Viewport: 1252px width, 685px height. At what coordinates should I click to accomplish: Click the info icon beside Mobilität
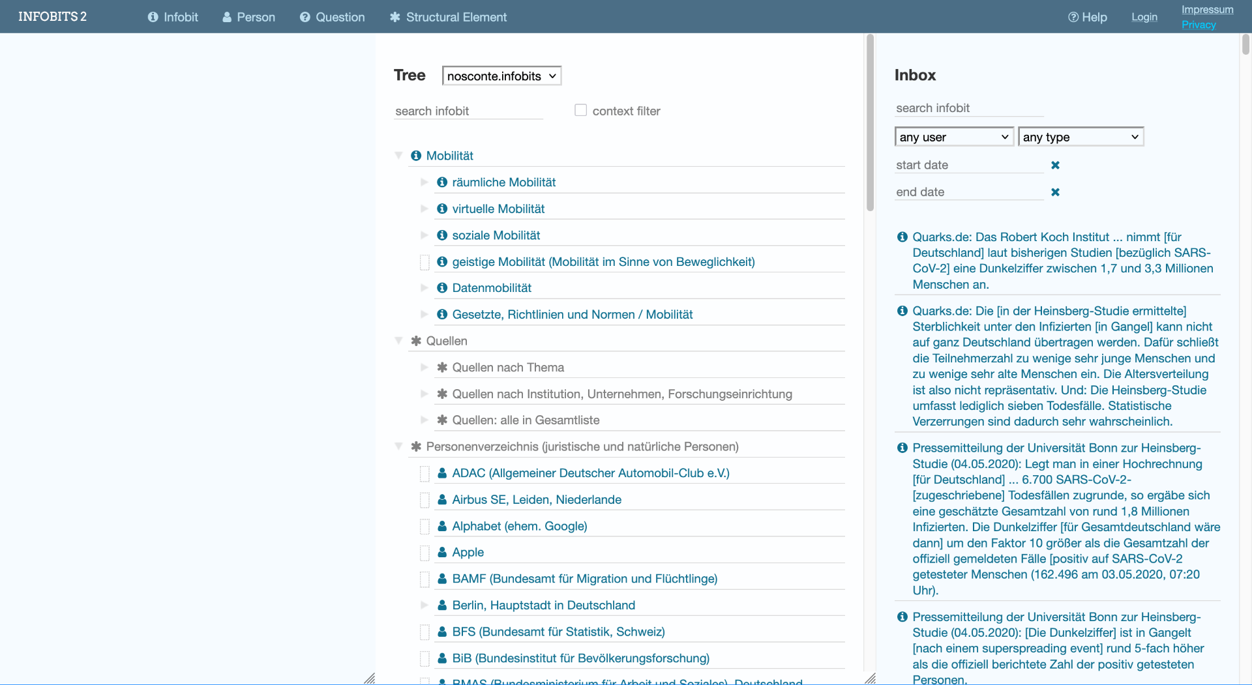coord(416,156)
